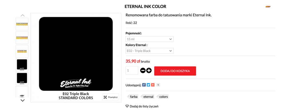The height and width of the screenshot is (111, 293).
Task: Share product on Twitter
Action: [149, 85]
